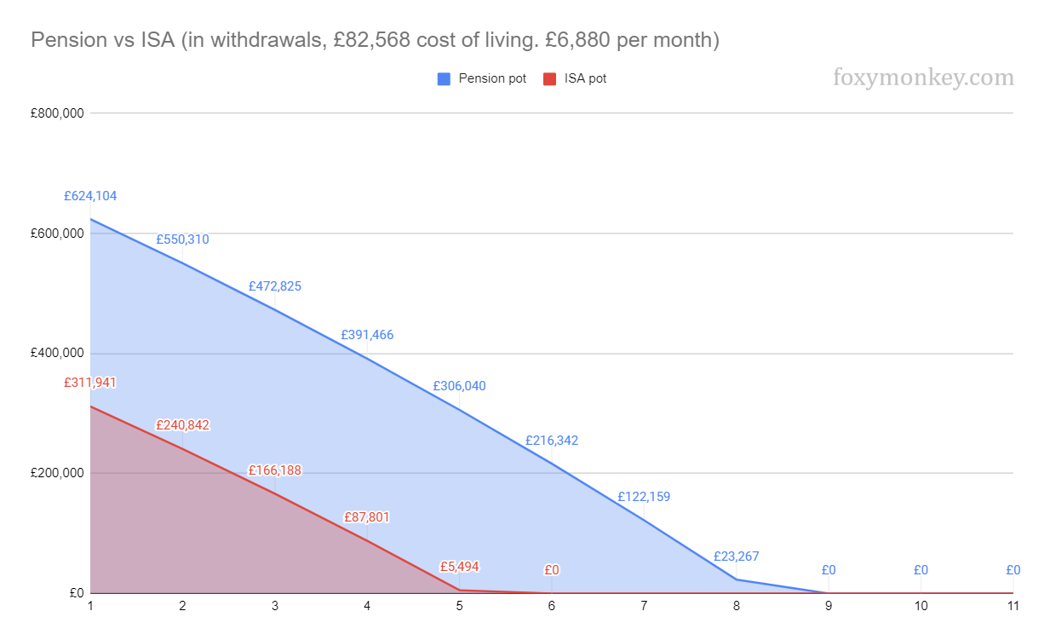Click the £166,188 ISA data label

[x=274, y=470]
